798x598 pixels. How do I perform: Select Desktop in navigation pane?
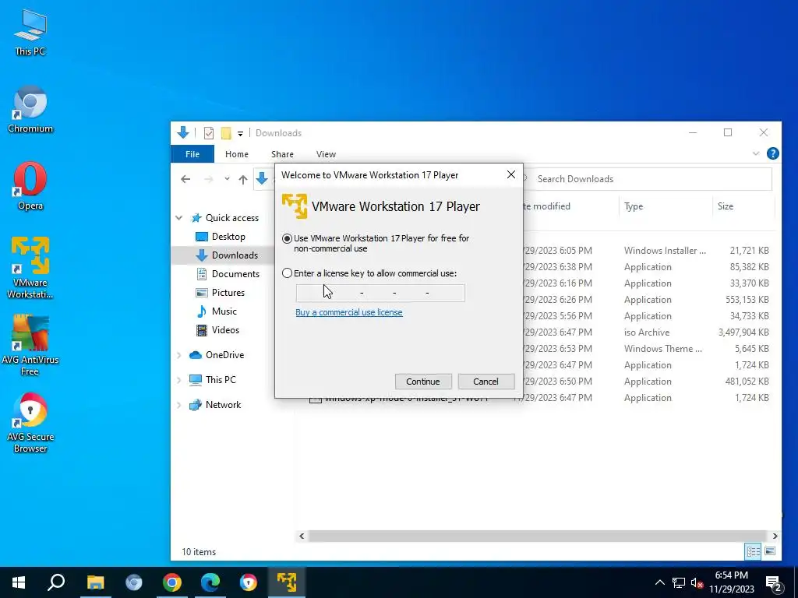(228, 237)
